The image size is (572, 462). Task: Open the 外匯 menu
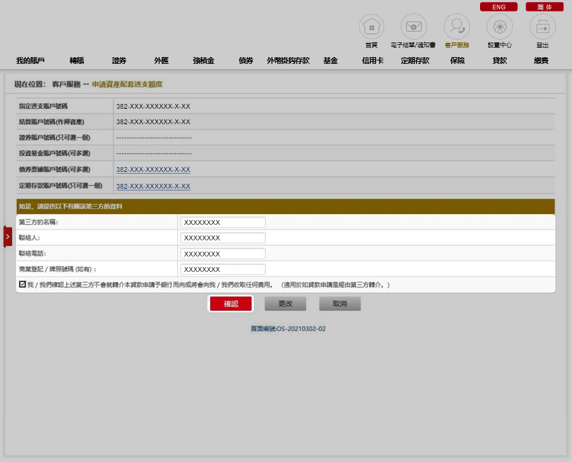pos(161,60)
